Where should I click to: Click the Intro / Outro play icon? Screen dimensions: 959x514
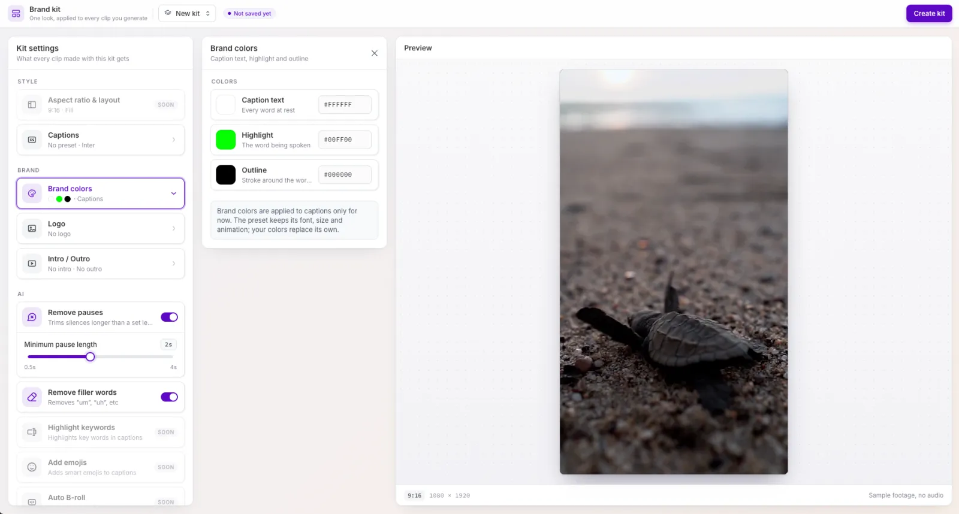(32, 264)
